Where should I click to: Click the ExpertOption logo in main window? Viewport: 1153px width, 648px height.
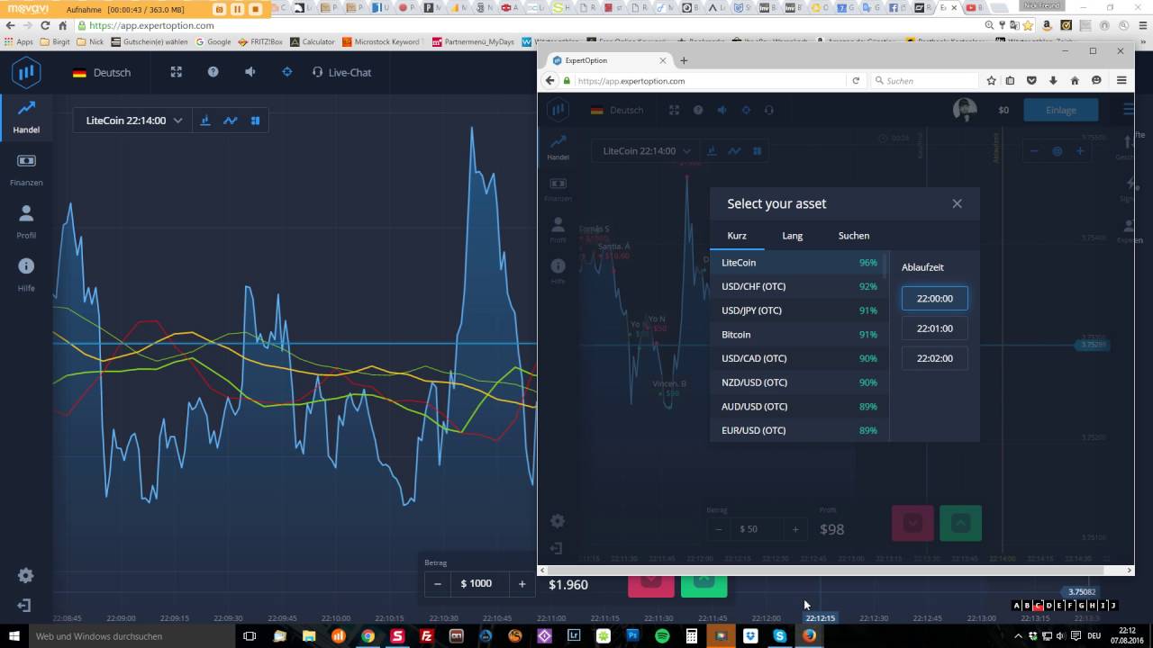[26, 72]
